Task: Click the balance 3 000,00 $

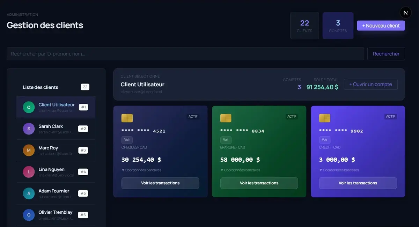Action: pos(337,160)
